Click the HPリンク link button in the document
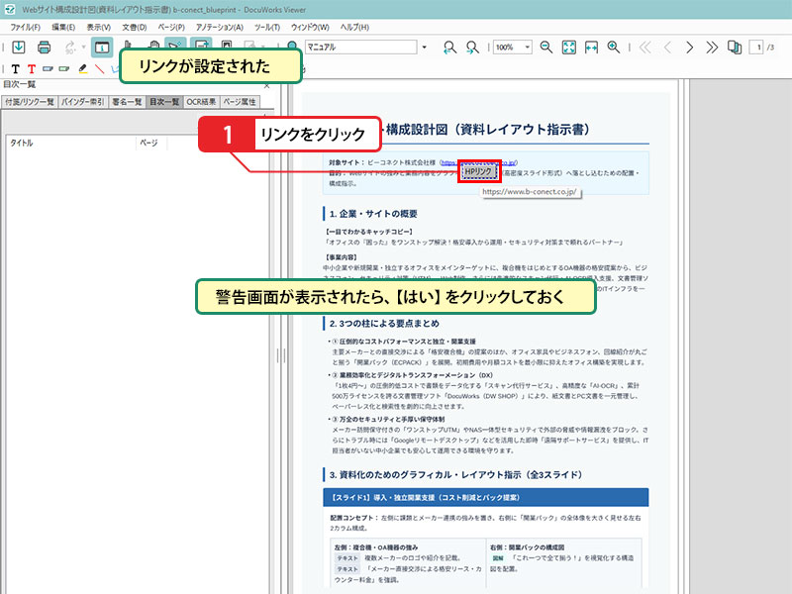This screenshot has width=792, height=594. click(479, 171)
